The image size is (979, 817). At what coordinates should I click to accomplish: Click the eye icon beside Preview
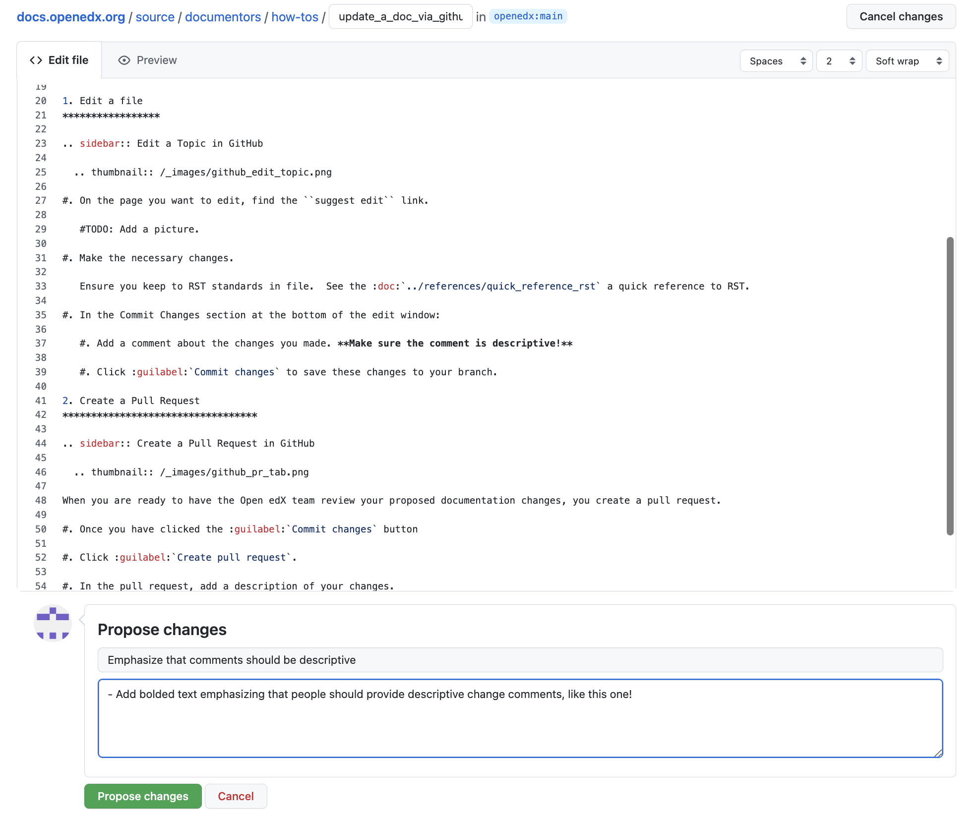(123, 60)
